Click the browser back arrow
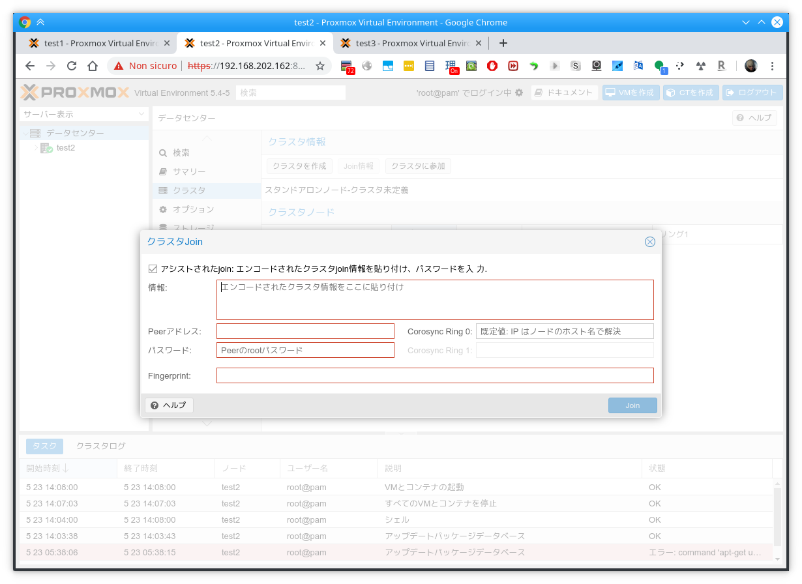Image resolution: width=802 pixels, height=584 pixels. coord(30,66)
